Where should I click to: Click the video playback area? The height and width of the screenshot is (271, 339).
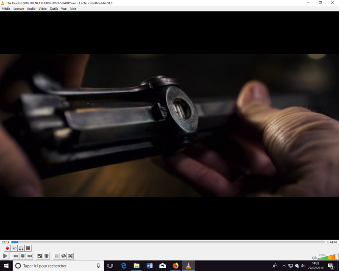point(169,125)
